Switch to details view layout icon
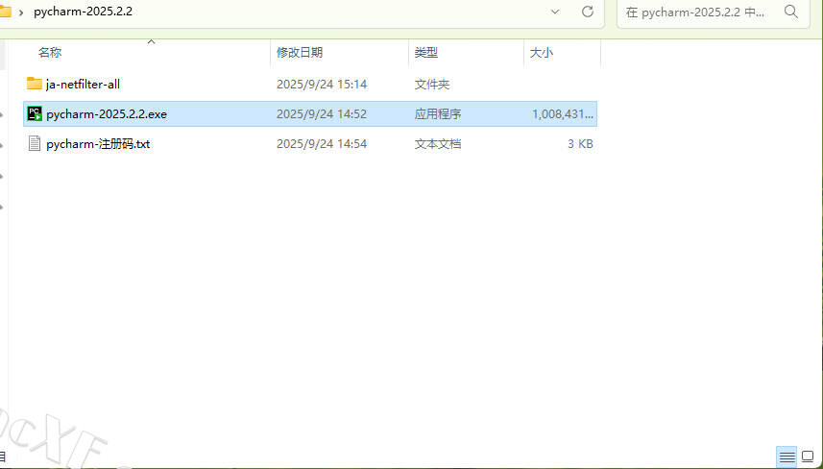Viewport: 823px width, 469px height. point(787,457)
